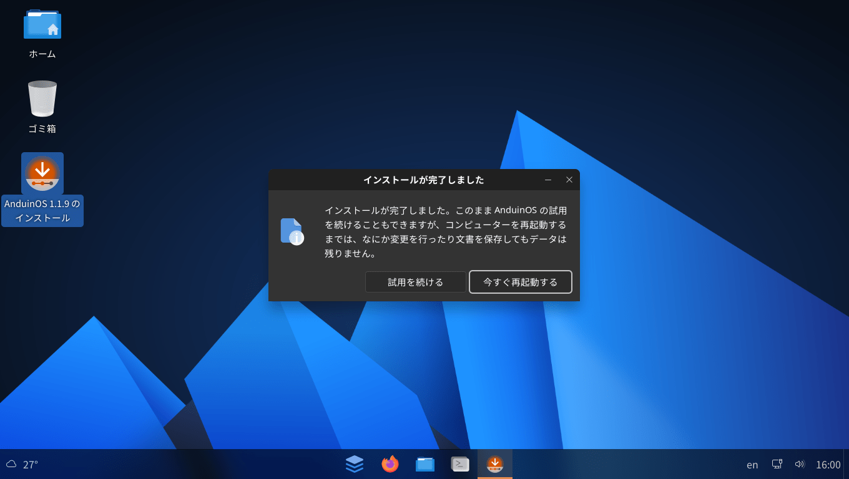Viewport: 849px width, 479px height.
Task: Launch Firefox from the taskbar
Action: (390, 464)
